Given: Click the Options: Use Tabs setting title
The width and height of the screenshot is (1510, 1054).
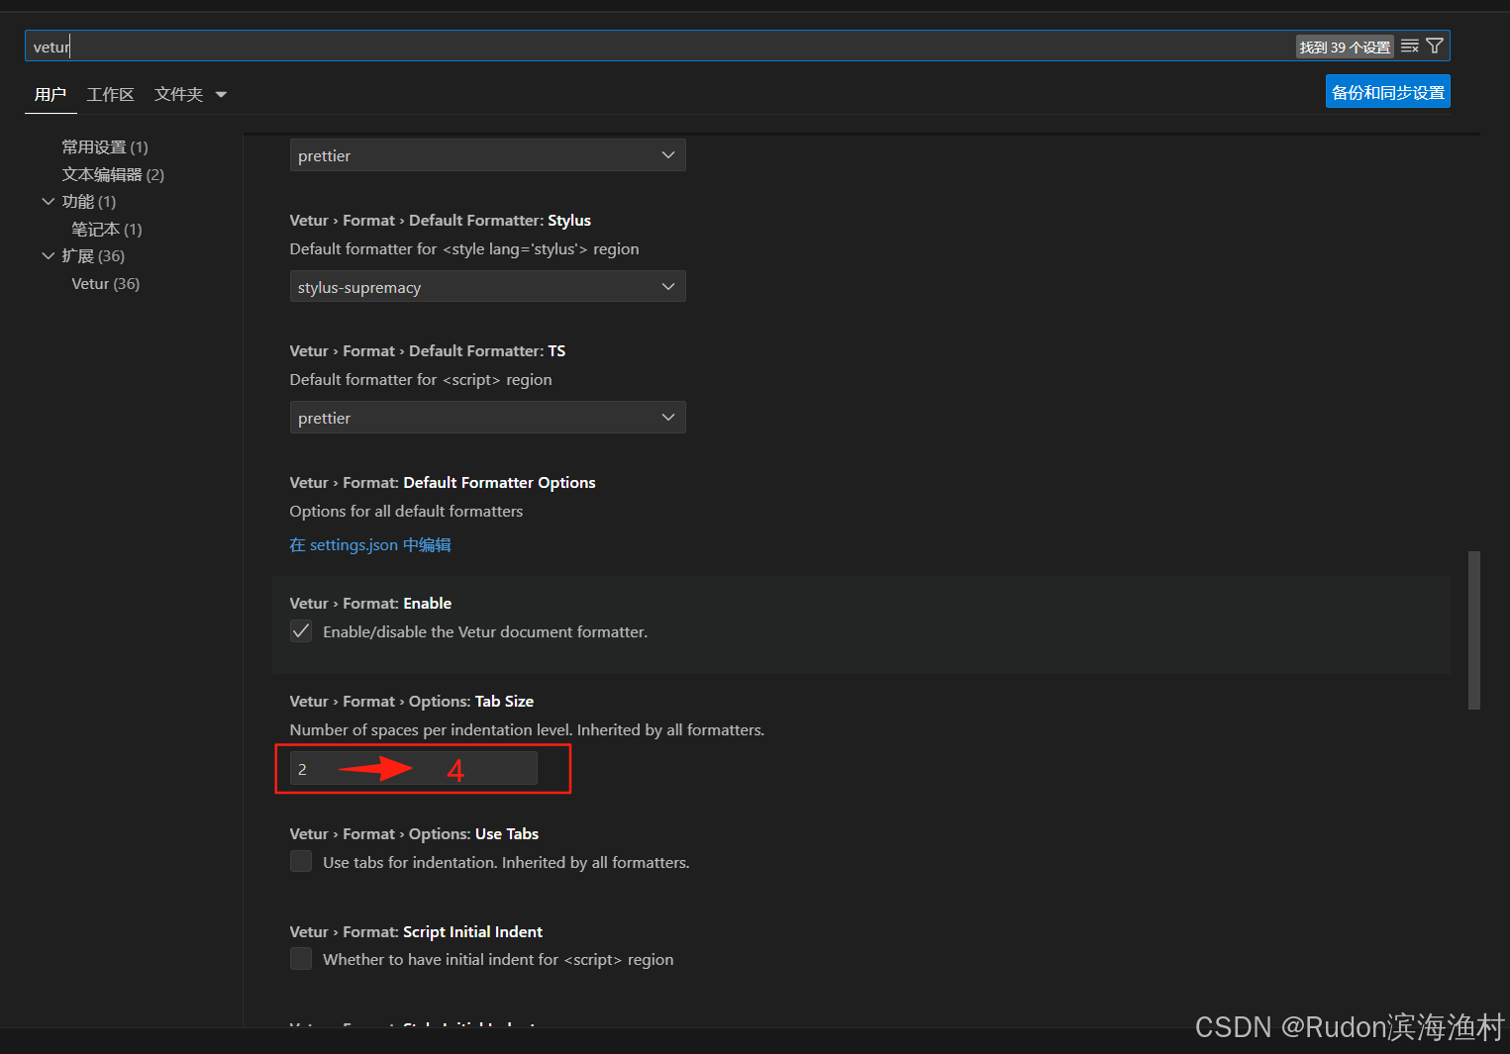Looking at the screenshot, I should coord(414,833).
